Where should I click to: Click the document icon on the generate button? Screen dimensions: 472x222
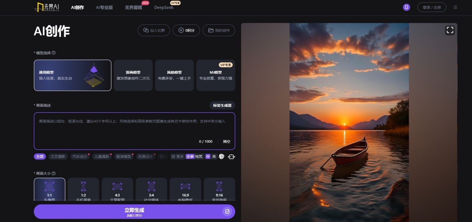point(227,212)
